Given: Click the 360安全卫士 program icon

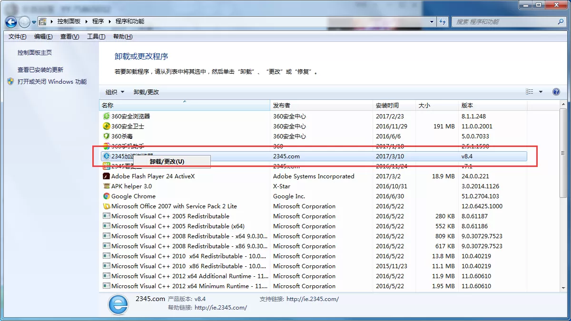Looking at the screenshot, I should pos(107,126).
